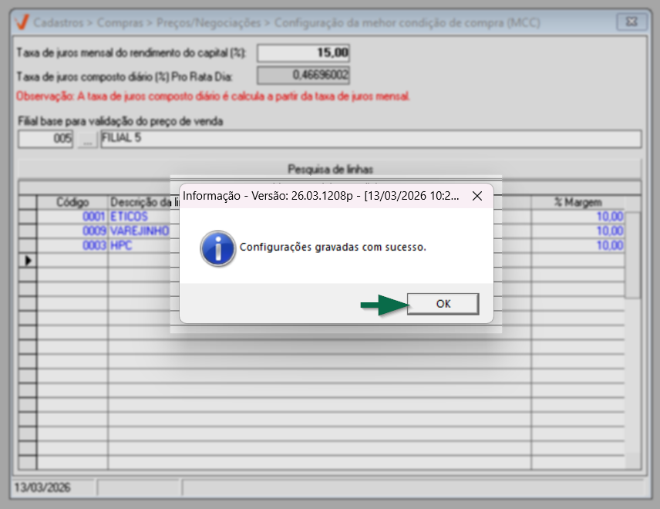Image resolution: width=660 pixels, height=509 pixels.
Task: Click the blue information icon in dialog
Action: 217,249
